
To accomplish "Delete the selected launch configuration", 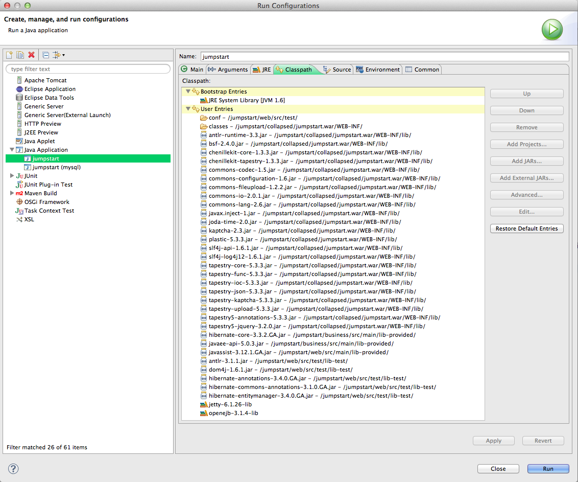I will point(31,55).
